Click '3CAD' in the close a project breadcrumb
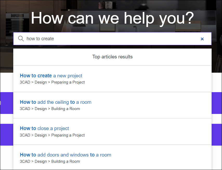Image resolution: width=222 pixels, height=170 pixels. pos(25,135)
